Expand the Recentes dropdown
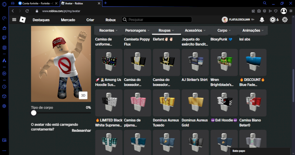Screen dimensions: 295x155 [108, 30]
